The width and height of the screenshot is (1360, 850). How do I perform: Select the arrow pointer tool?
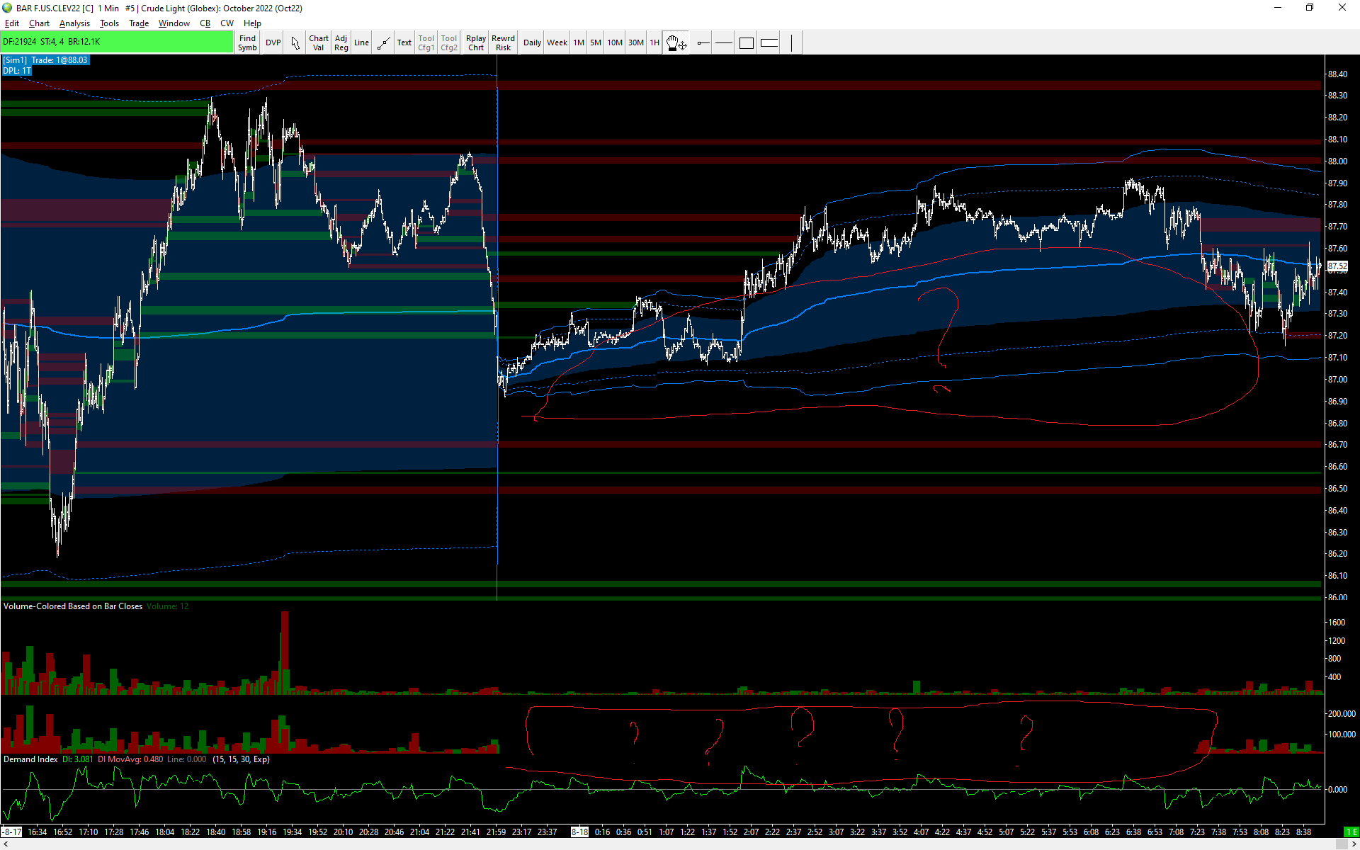point(295,43)
